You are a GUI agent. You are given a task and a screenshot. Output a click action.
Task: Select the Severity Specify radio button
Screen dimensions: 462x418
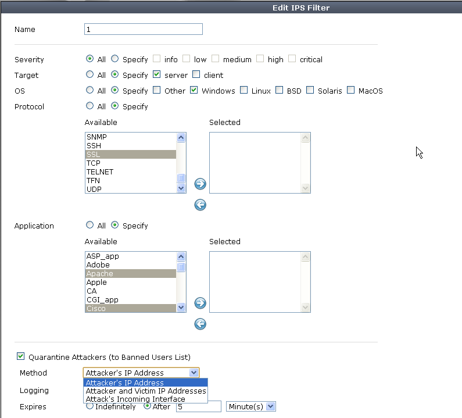tap(115, 59)
